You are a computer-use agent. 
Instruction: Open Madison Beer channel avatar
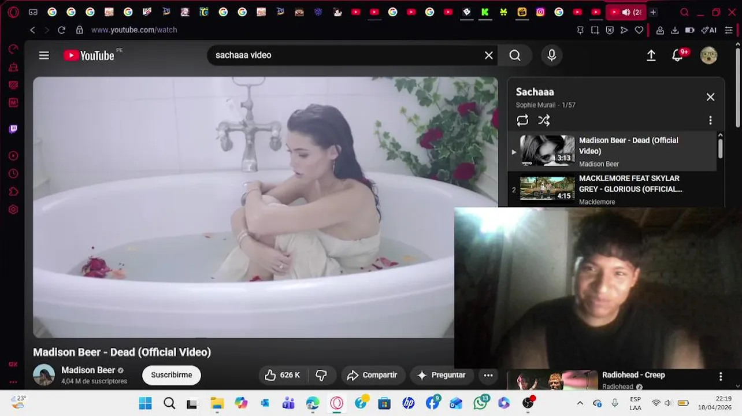44,375
